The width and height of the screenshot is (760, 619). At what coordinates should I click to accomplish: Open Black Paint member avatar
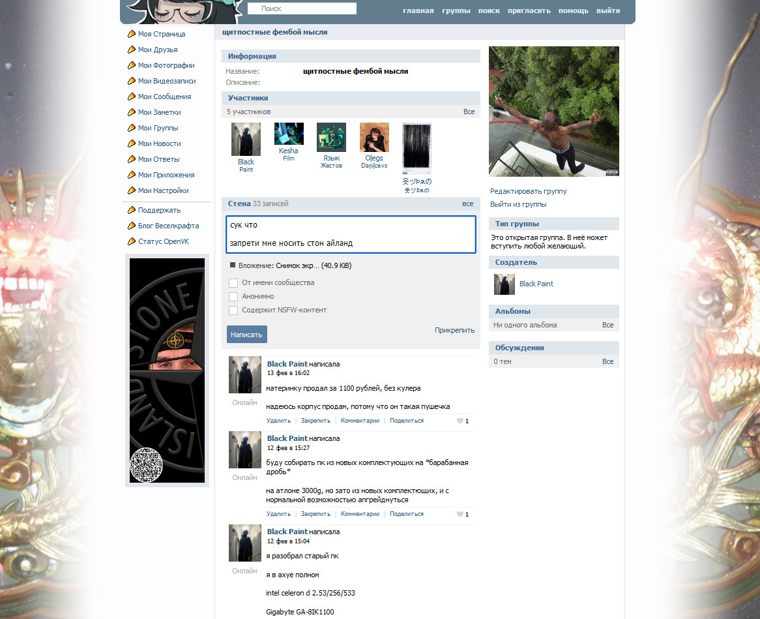pyautogui.click(x=246, y=139)
